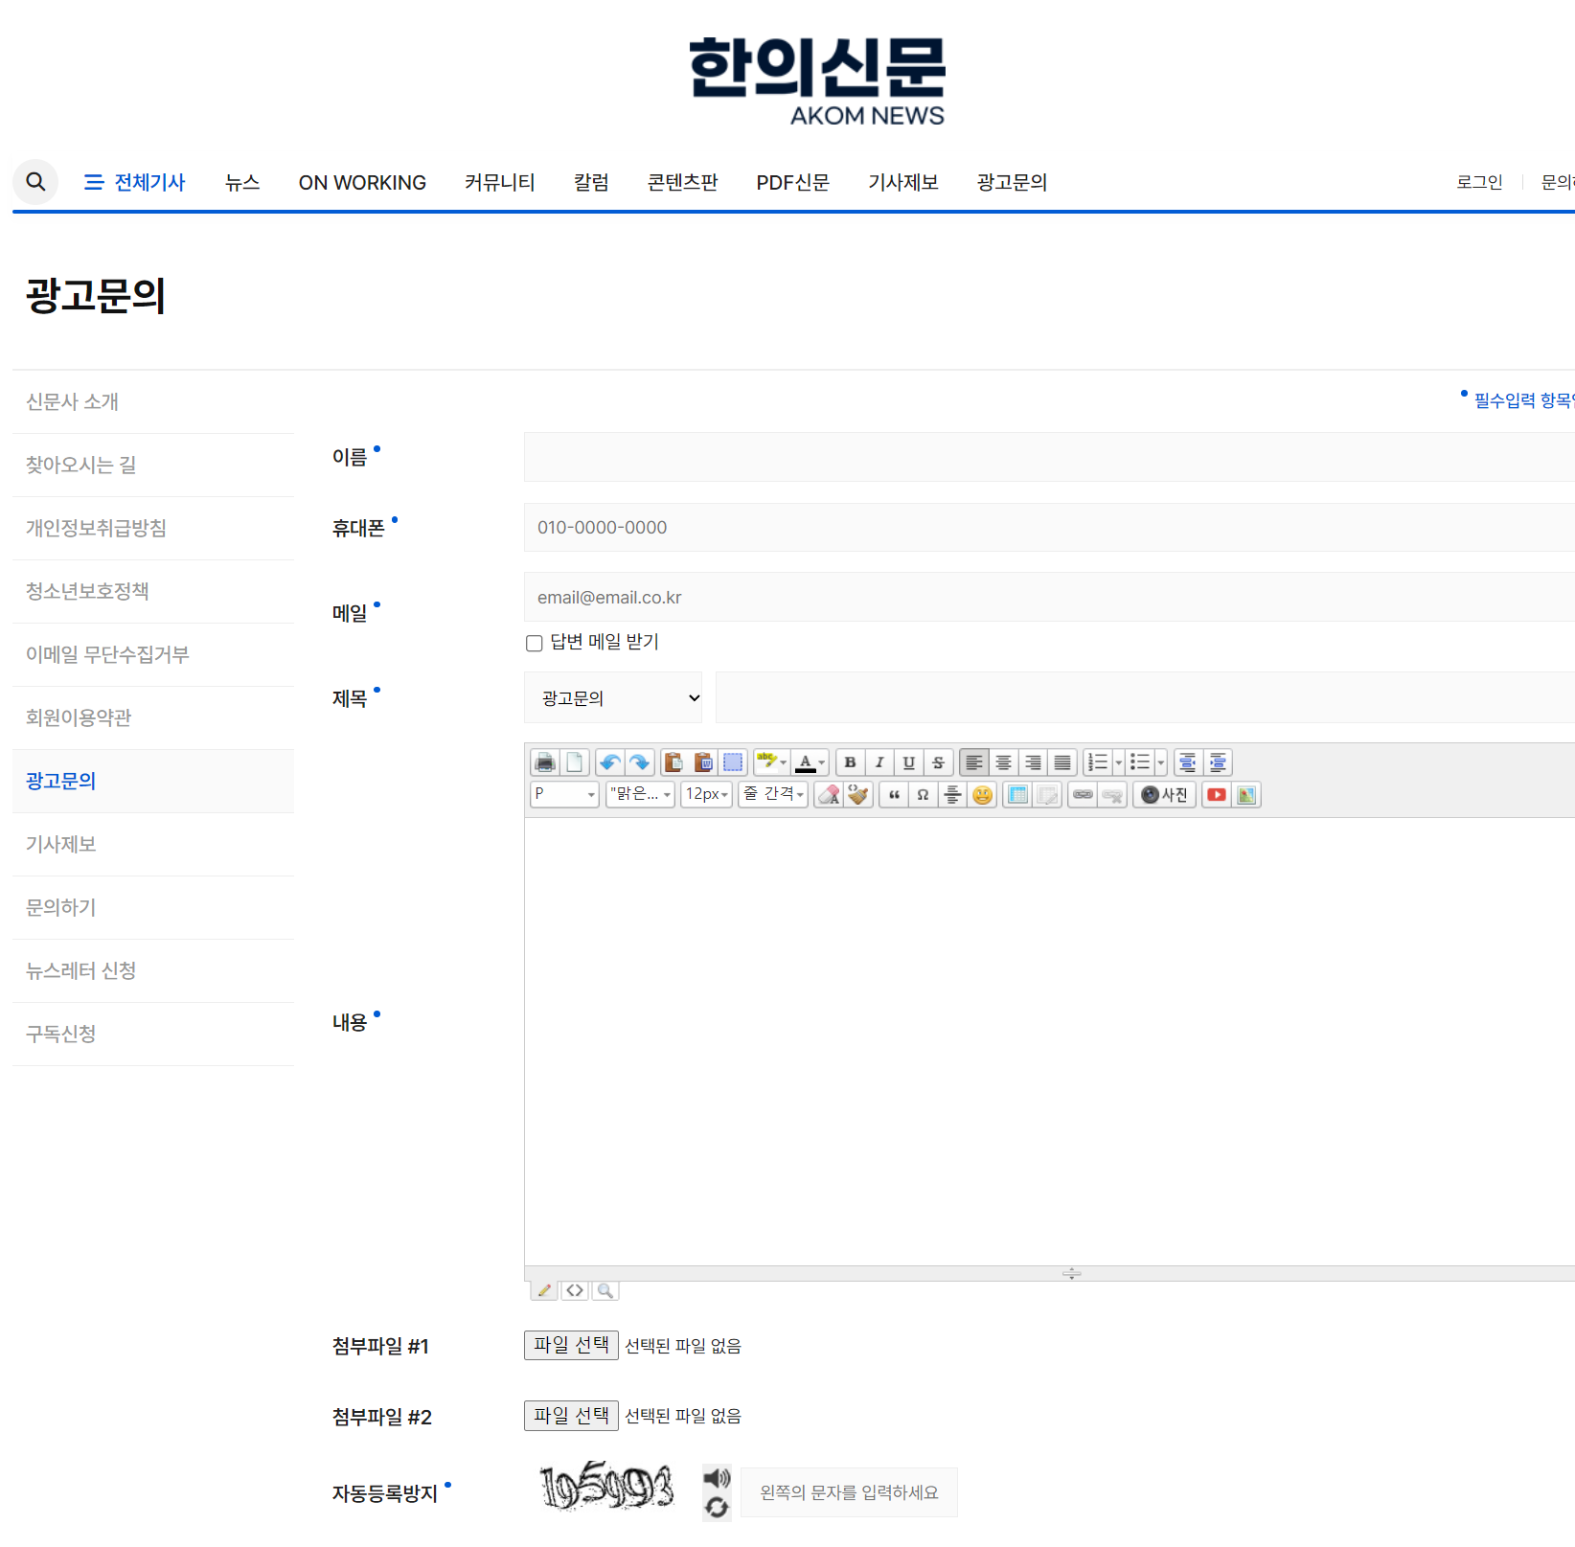Click the paste clipboard icon

[x=673, y=762]
